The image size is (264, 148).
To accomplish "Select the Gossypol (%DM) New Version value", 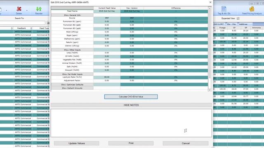I will pos(132,70).
